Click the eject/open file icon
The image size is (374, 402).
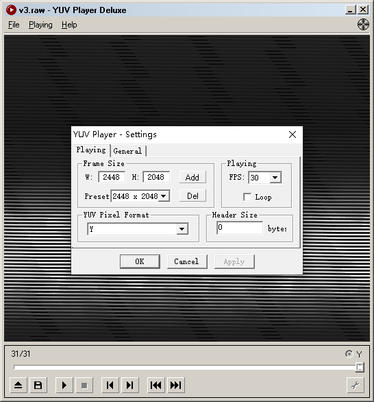click(18, 385)
